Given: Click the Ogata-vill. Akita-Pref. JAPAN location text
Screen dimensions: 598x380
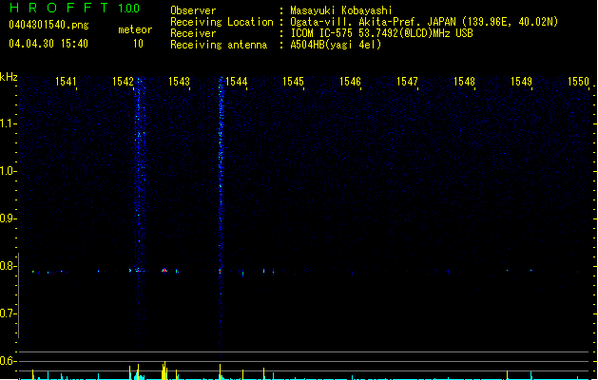Looking at the screenshot, I should 424,22.
